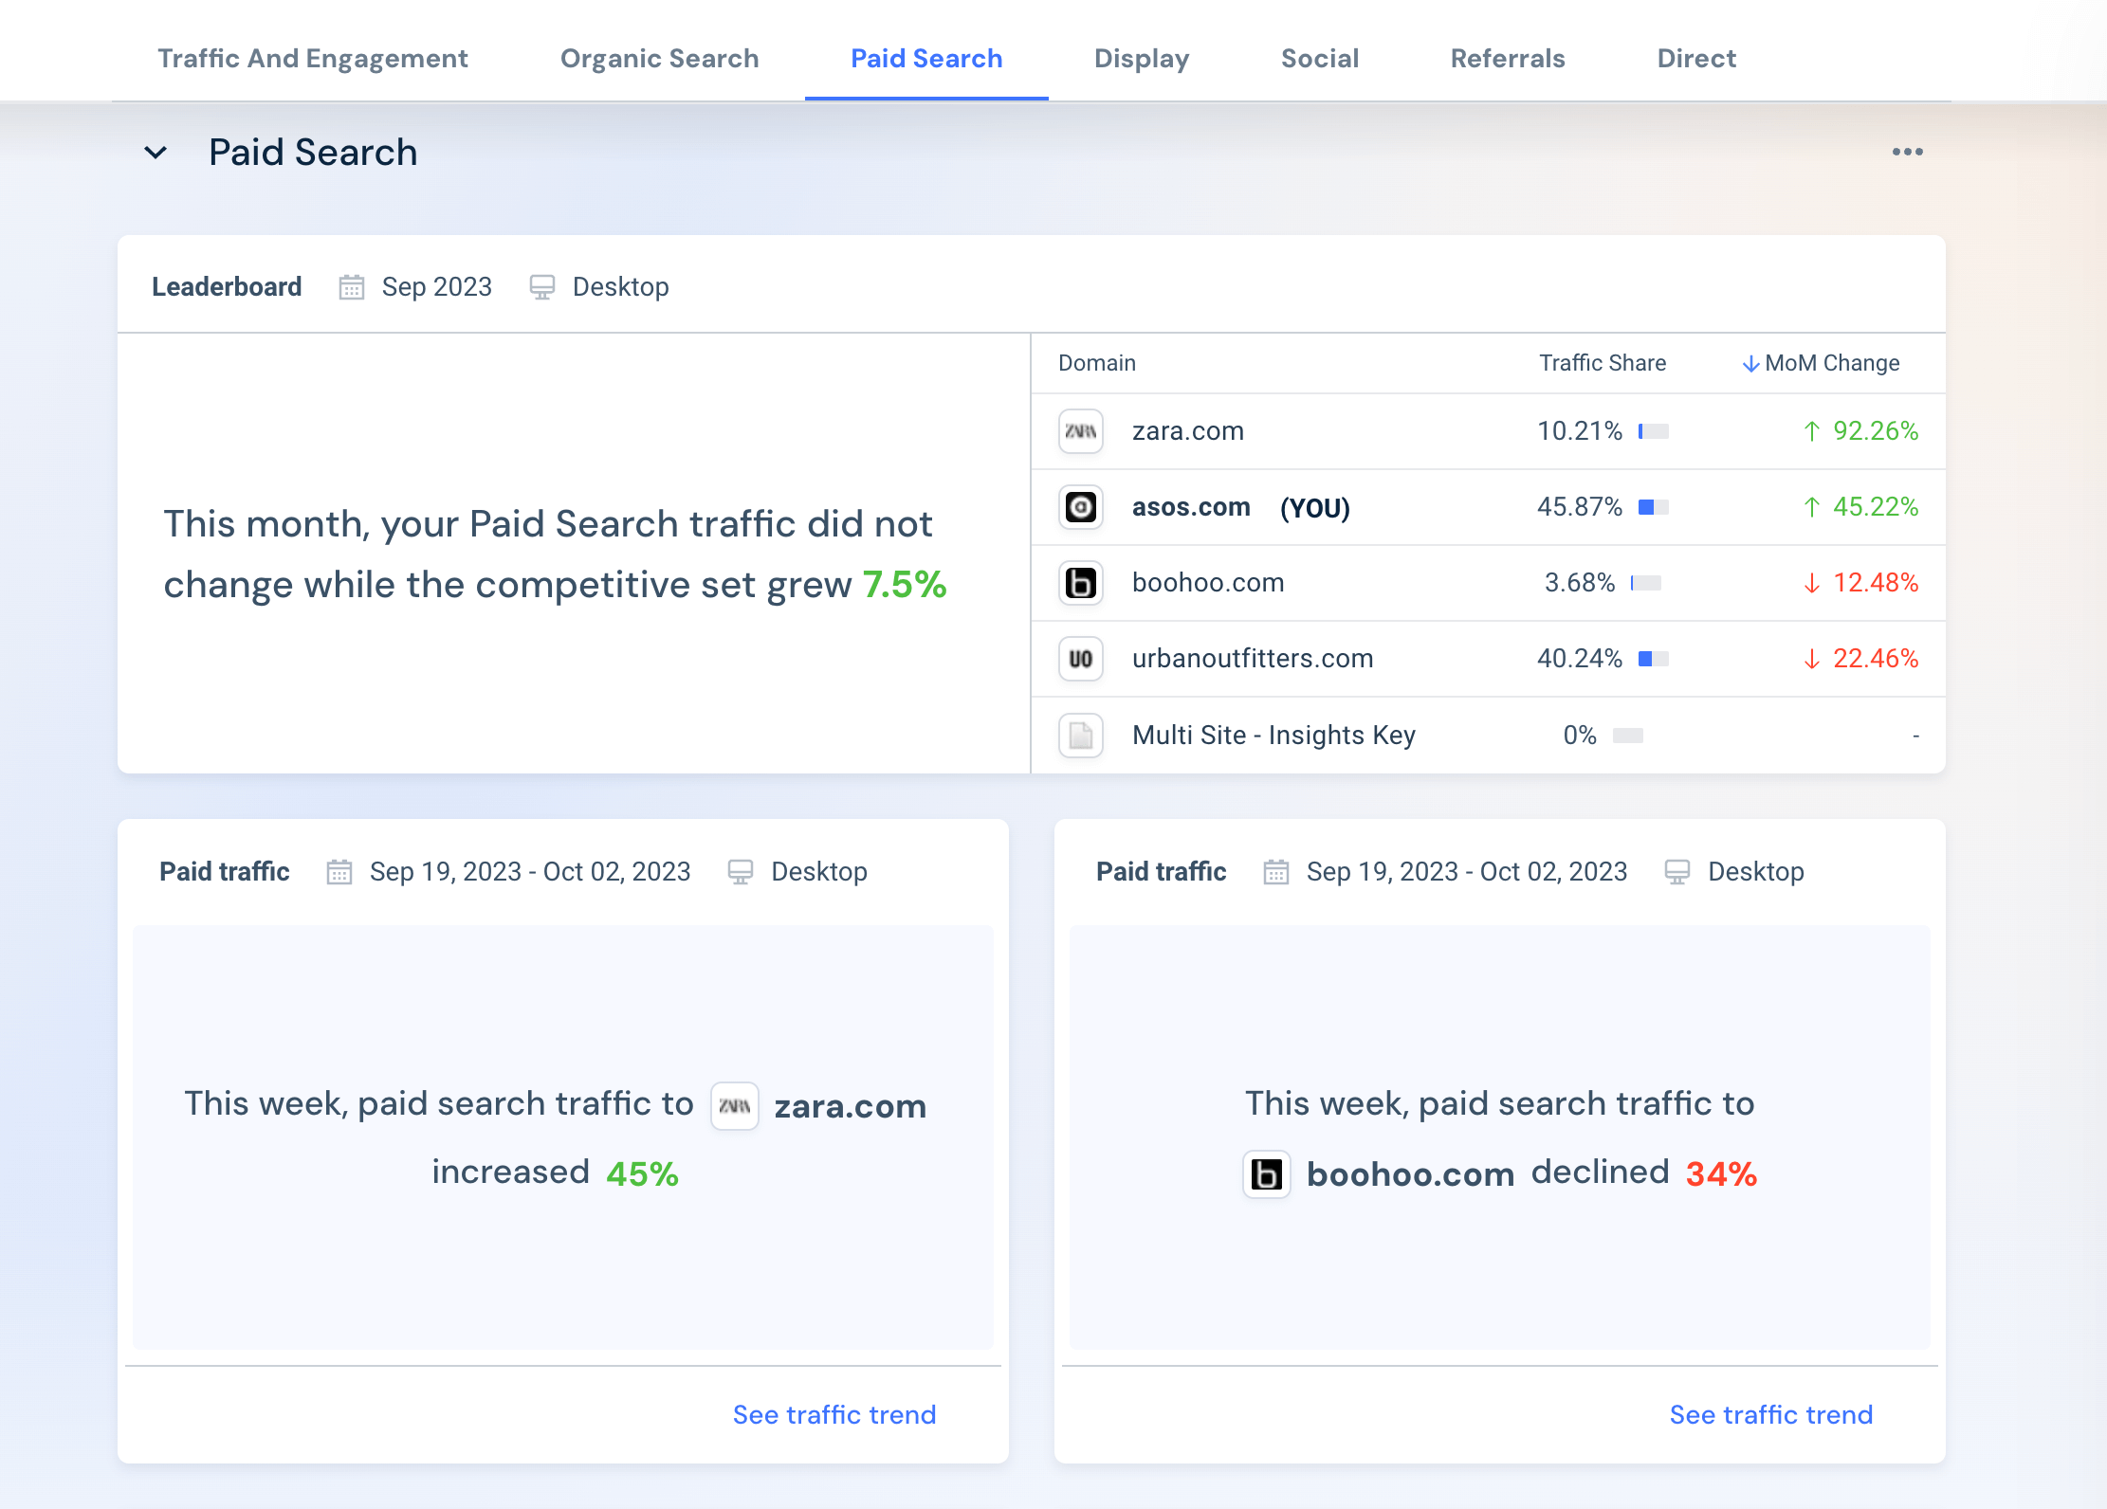The image size is (2107, 1509).
Task: Switch to the Organic Search tab
Action: pos(659,58)
